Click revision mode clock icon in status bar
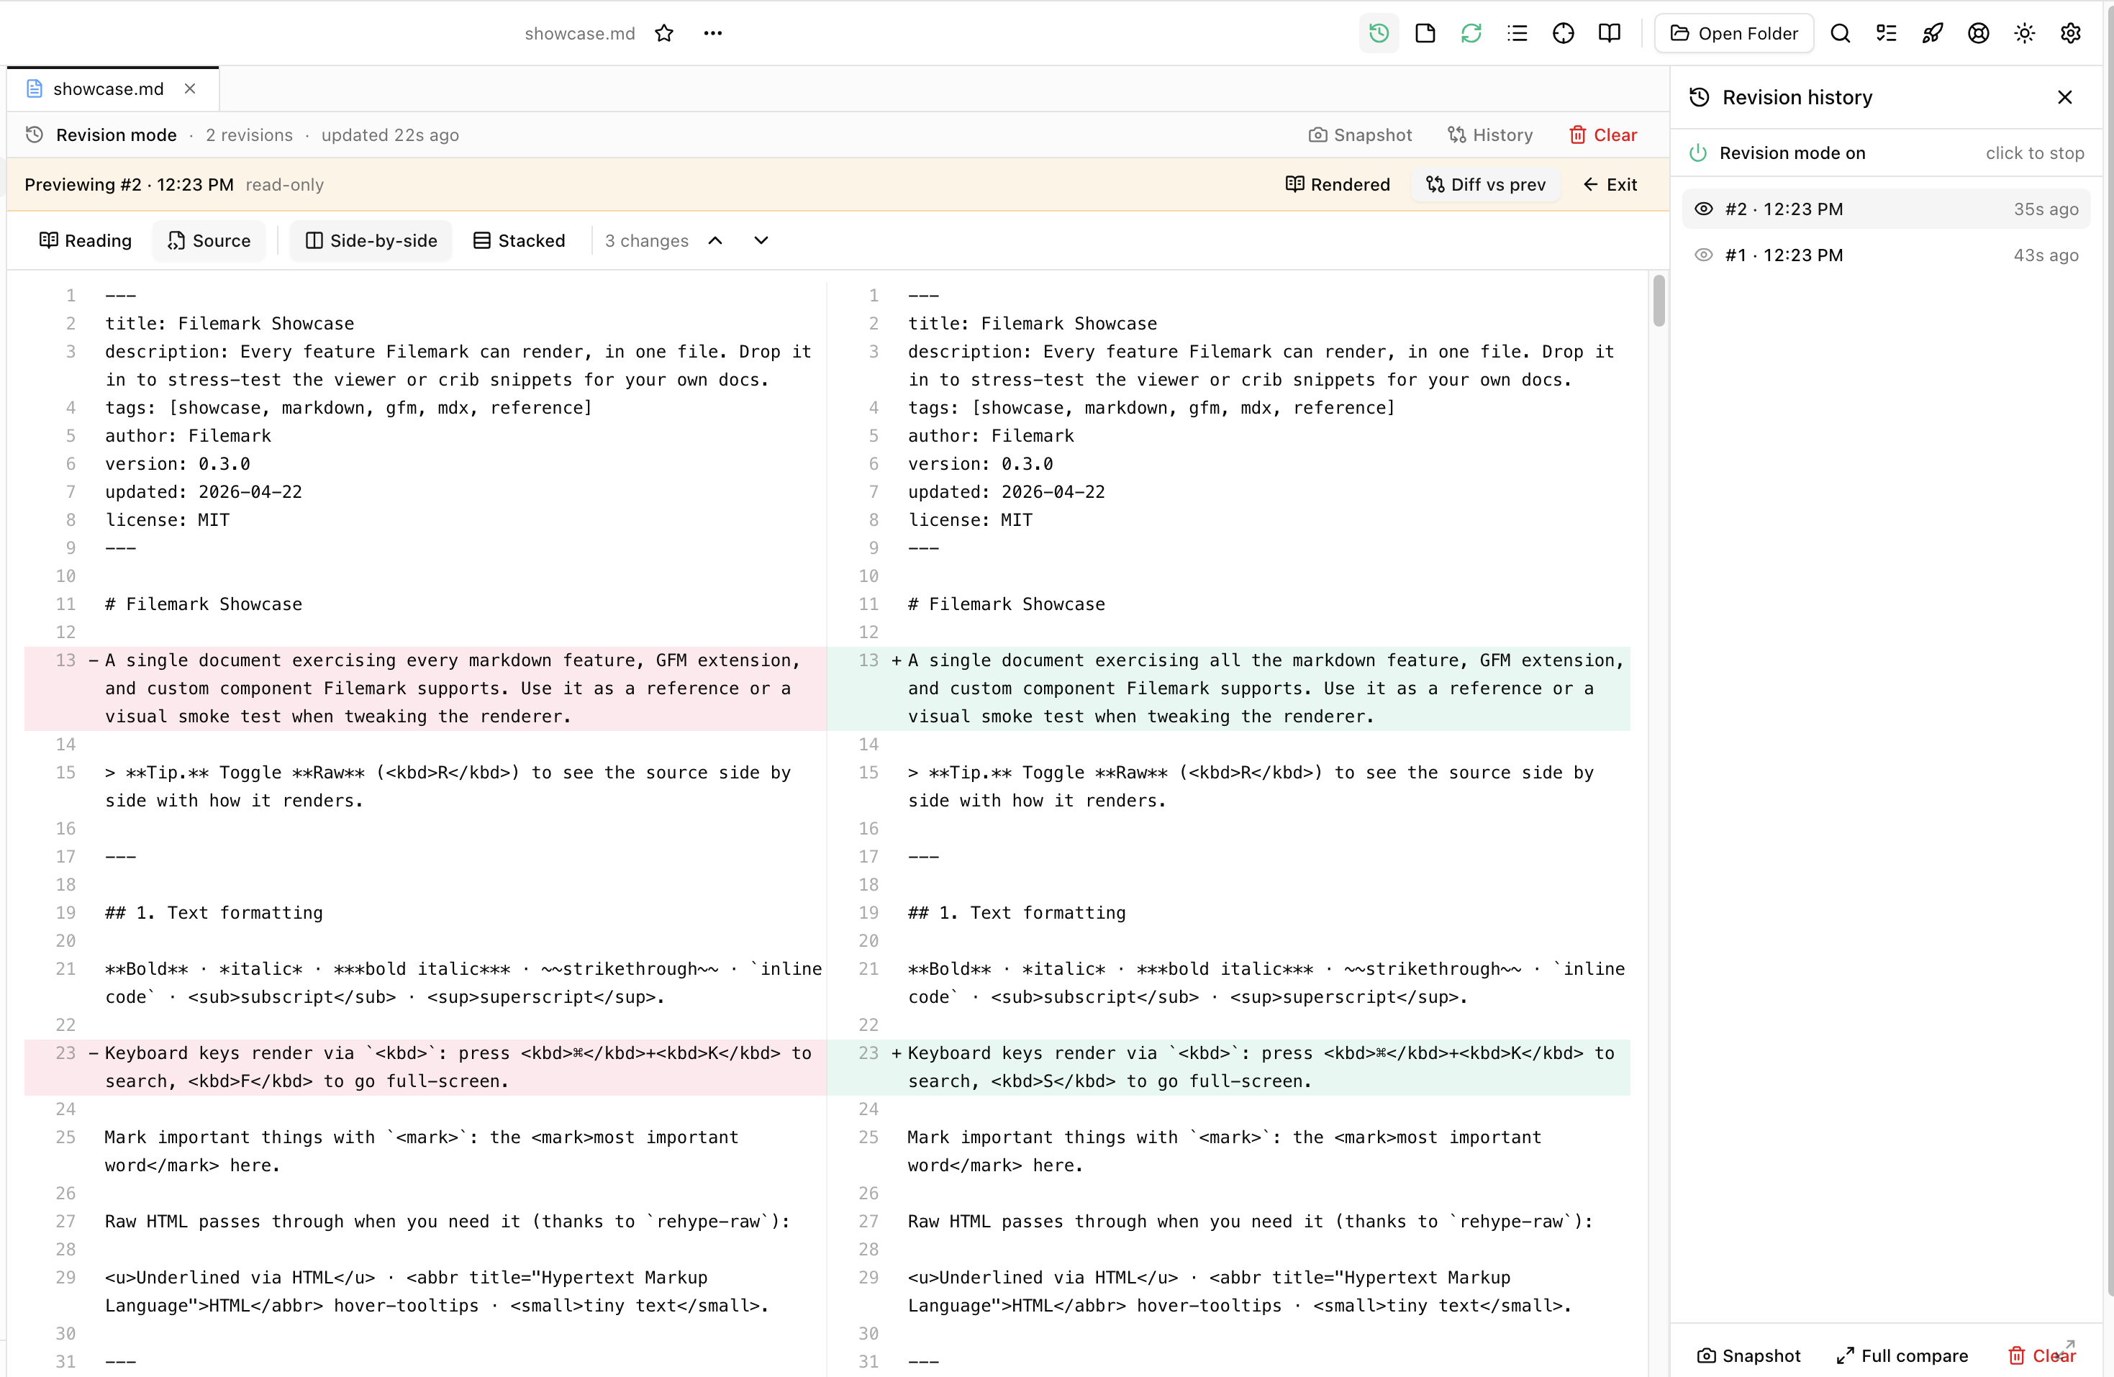 click(35, 135)
